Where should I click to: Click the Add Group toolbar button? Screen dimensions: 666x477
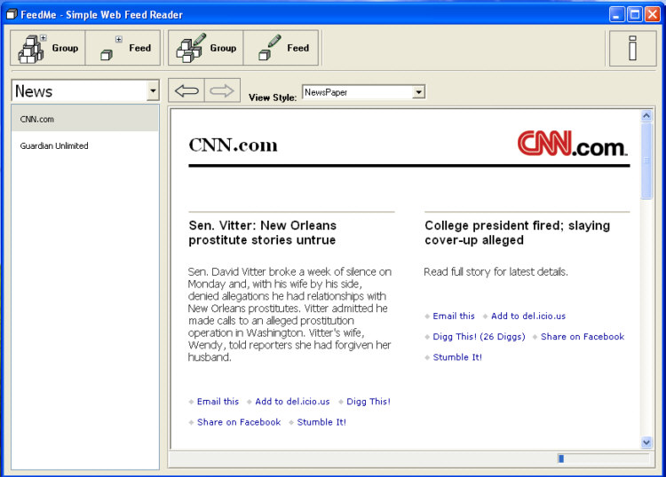(x=49, y=48)
